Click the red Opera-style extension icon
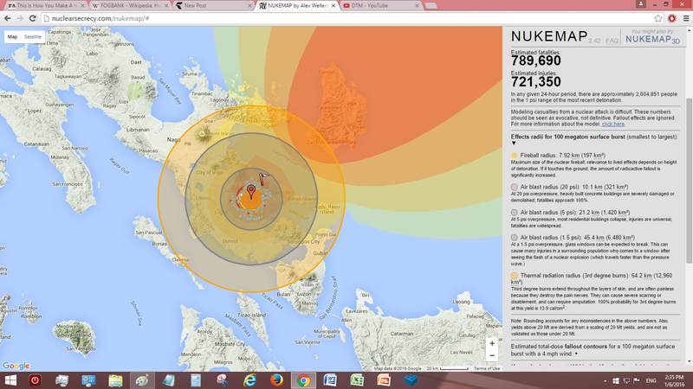Viewport: 693px width, 389px height. point(672,18)
